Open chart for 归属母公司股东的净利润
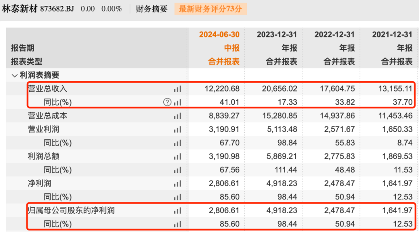The width and height of the screenshot is (419, 232). pos(177,211)
